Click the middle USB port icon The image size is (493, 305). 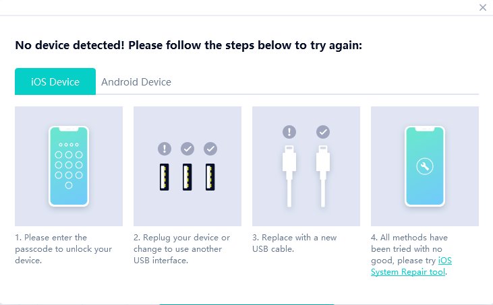187,176
